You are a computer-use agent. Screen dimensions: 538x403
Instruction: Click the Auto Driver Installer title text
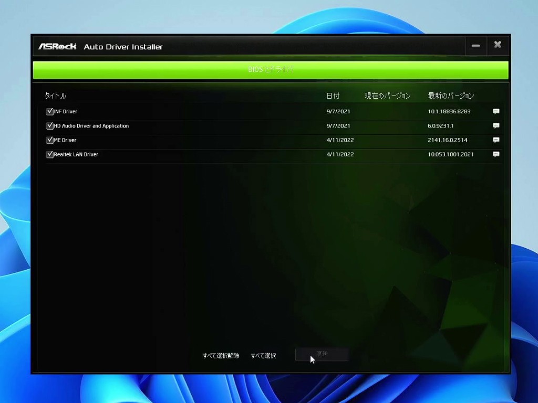tap(123, 47)
